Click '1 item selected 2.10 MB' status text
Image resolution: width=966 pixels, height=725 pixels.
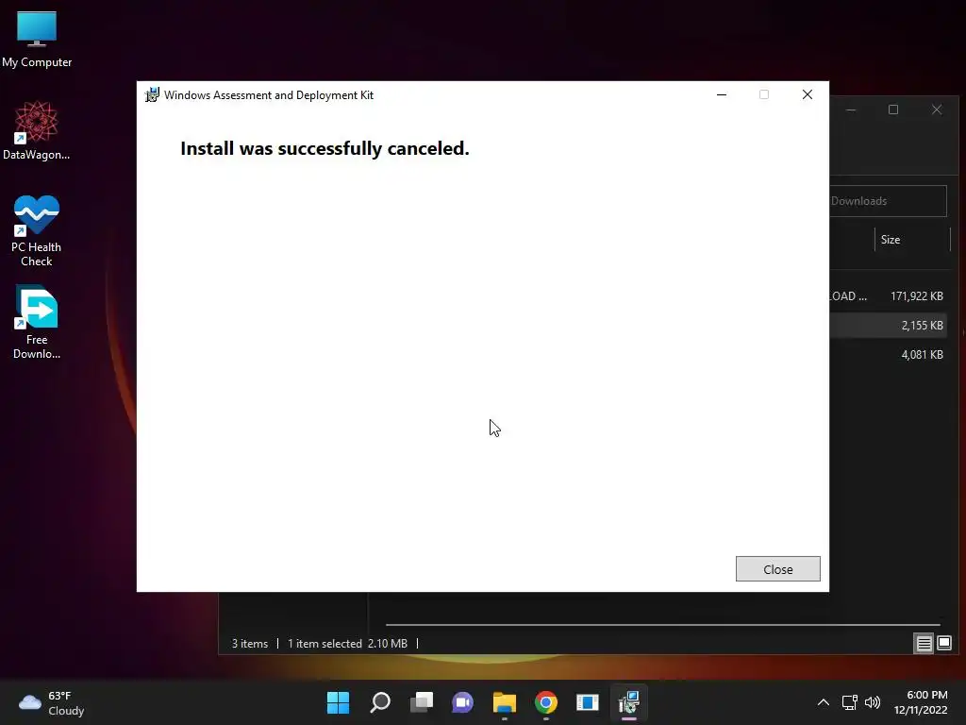coord(347,644)
